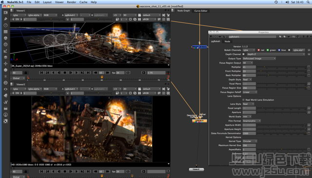Open the Particles nodes toolbar menu
The width and height of the screenshot is (312, 178).
pyautogui.click(x=5, y=76)
